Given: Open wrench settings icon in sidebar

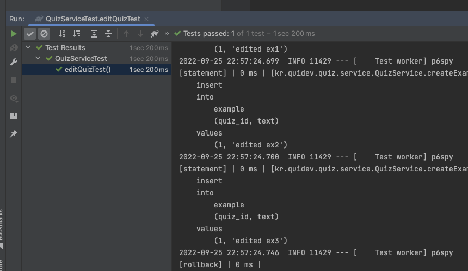Looking at the screenshot, I should click(x=14, y=62).
